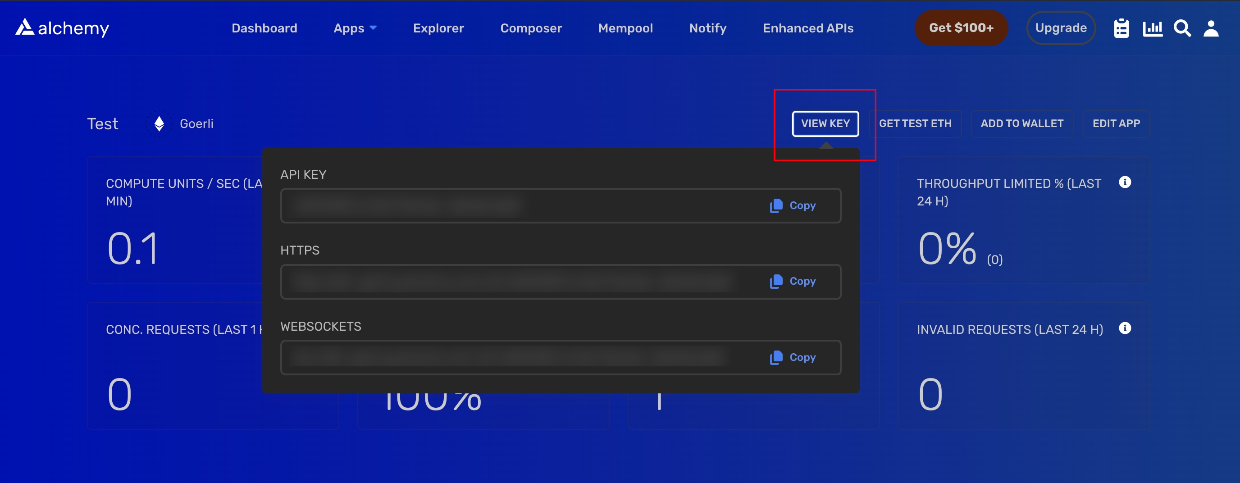Click the Upgrade button
Viewport: 1240px width, 483px height.
click(x=1061, y=28)
